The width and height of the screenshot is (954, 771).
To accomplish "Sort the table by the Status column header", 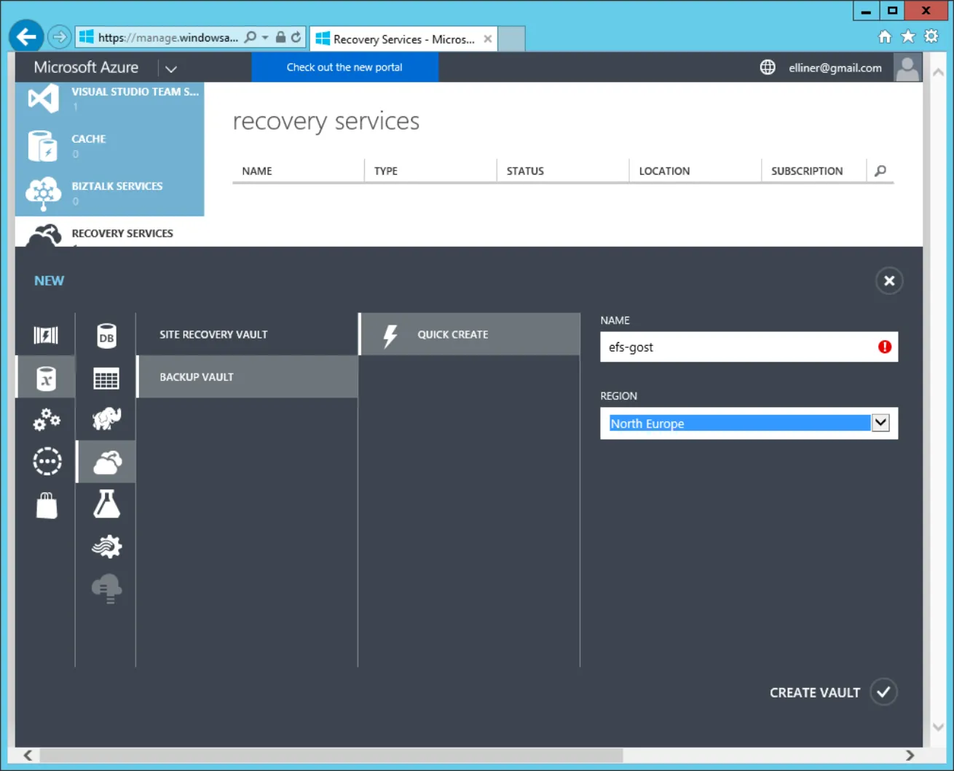I will tap(525, 171).
